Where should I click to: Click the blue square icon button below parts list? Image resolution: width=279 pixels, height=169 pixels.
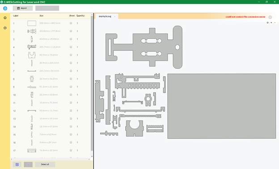coord(17,165)
